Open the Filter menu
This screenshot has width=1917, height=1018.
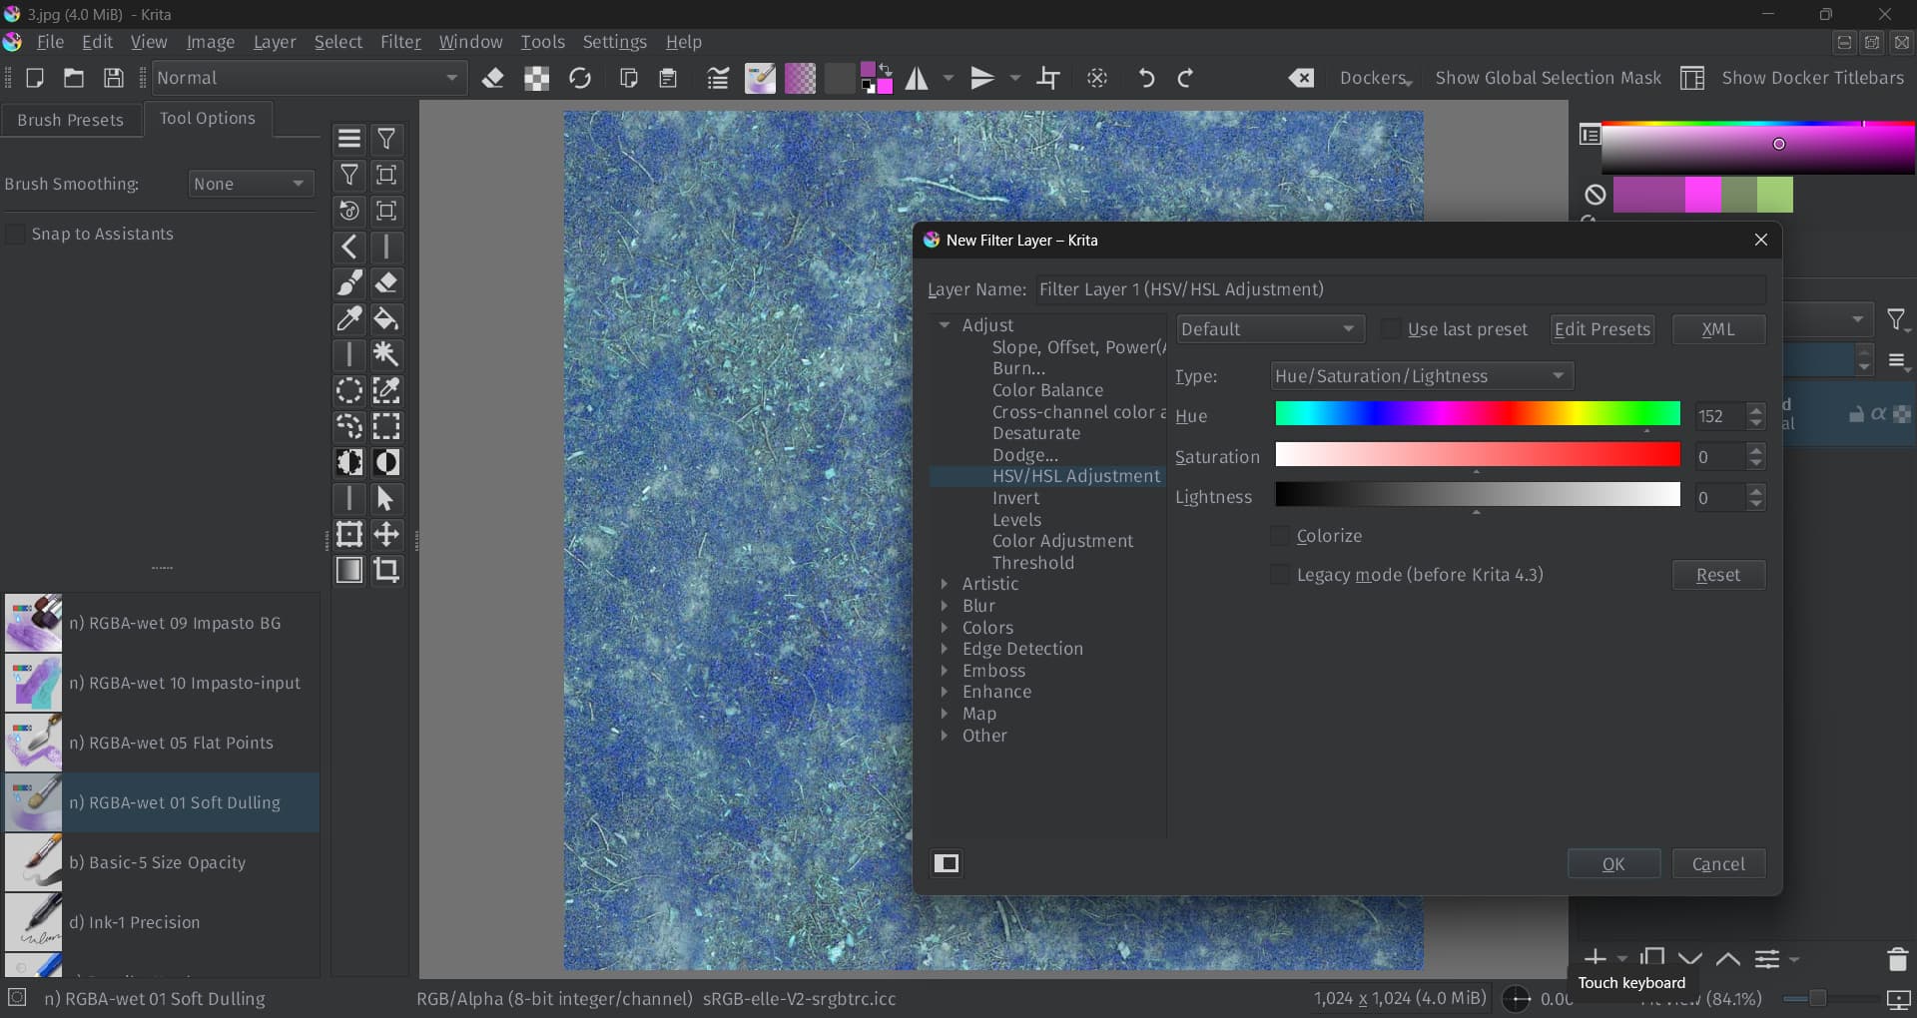pos(400,42)
